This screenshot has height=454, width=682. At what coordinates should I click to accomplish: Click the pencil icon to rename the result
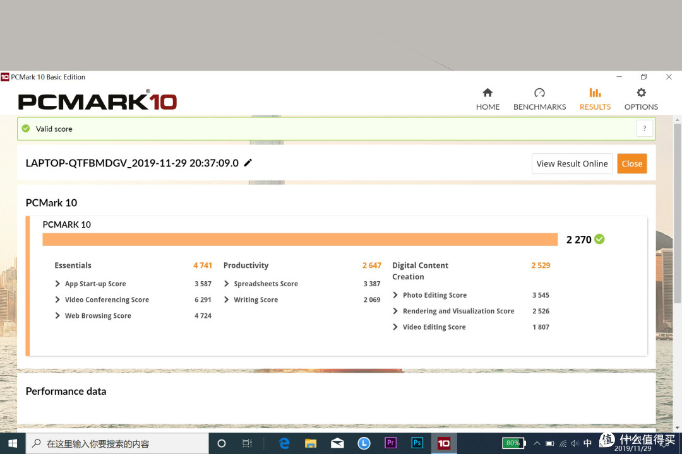(248, 163)
